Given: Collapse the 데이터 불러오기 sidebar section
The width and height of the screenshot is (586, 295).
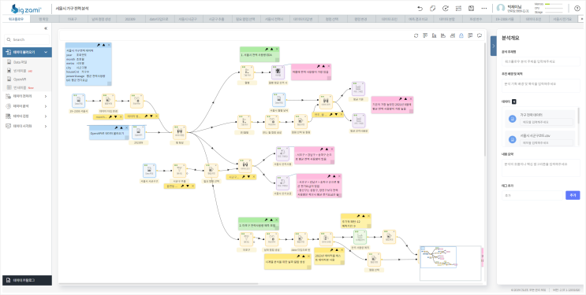Looking at the screenshot, I should [x=28, y=52].
